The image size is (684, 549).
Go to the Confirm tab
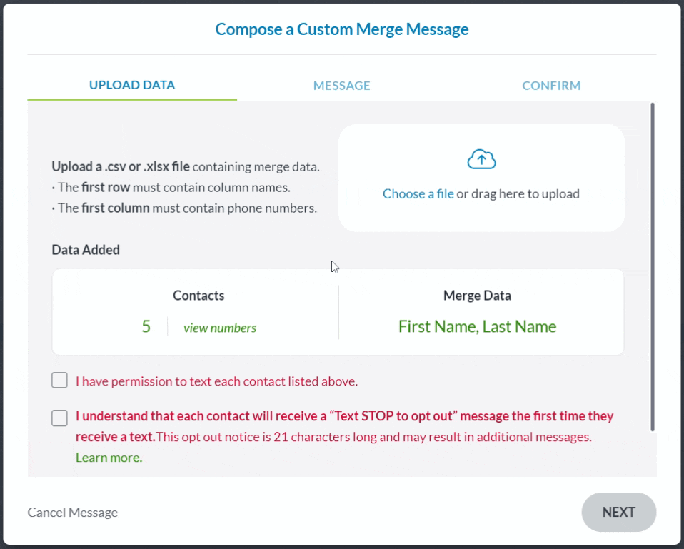pyautogui.click(x=551, y=86)
